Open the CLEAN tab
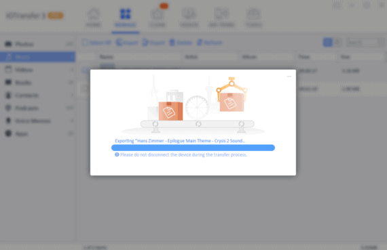This screenshot has height=250, width=387. (x=158, y=17)
